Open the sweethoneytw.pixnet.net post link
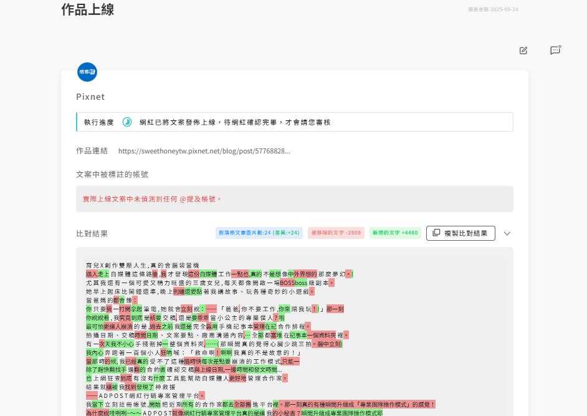This screenshot has width=587, height=416. click(x=204, y=151)
